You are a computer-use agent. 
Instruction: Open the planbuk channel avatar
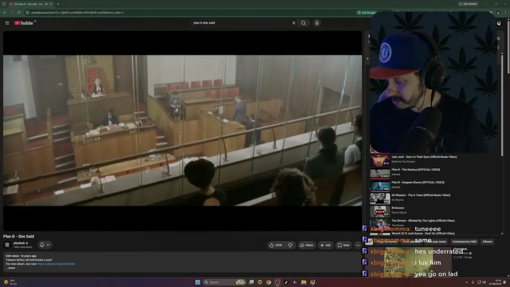(7, 245)
